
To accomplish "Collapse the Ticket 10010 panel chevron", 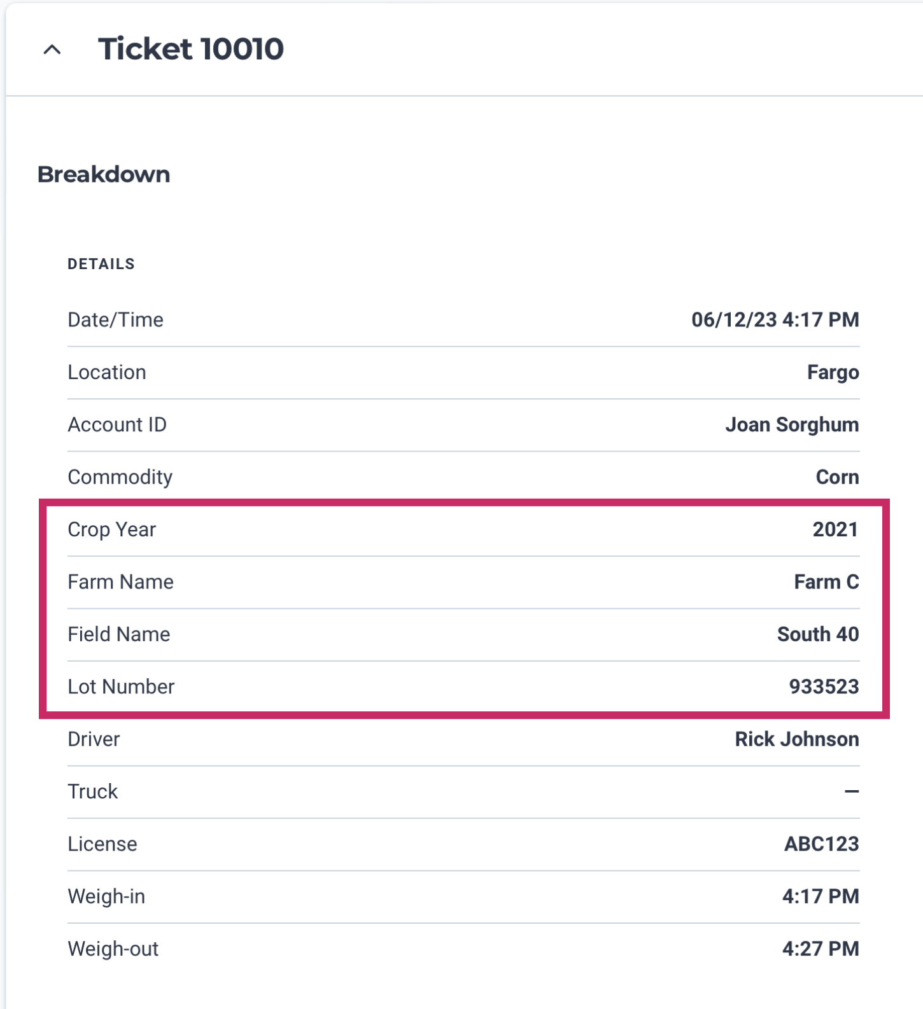I will click(52, 50).
